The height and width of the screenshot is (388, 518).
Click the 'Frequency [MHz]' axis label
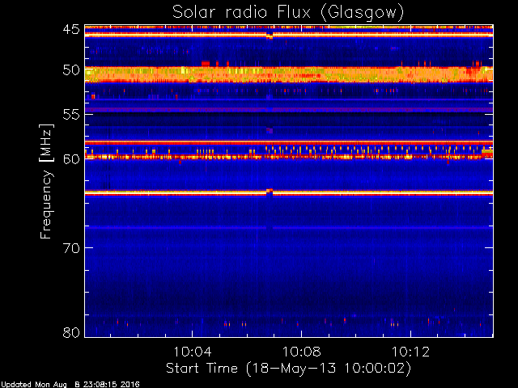pos(46,181)
